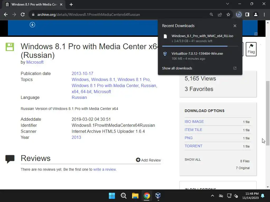Click Show all downloads
This screenshot has width=270, height=202.
pos(177,68)
